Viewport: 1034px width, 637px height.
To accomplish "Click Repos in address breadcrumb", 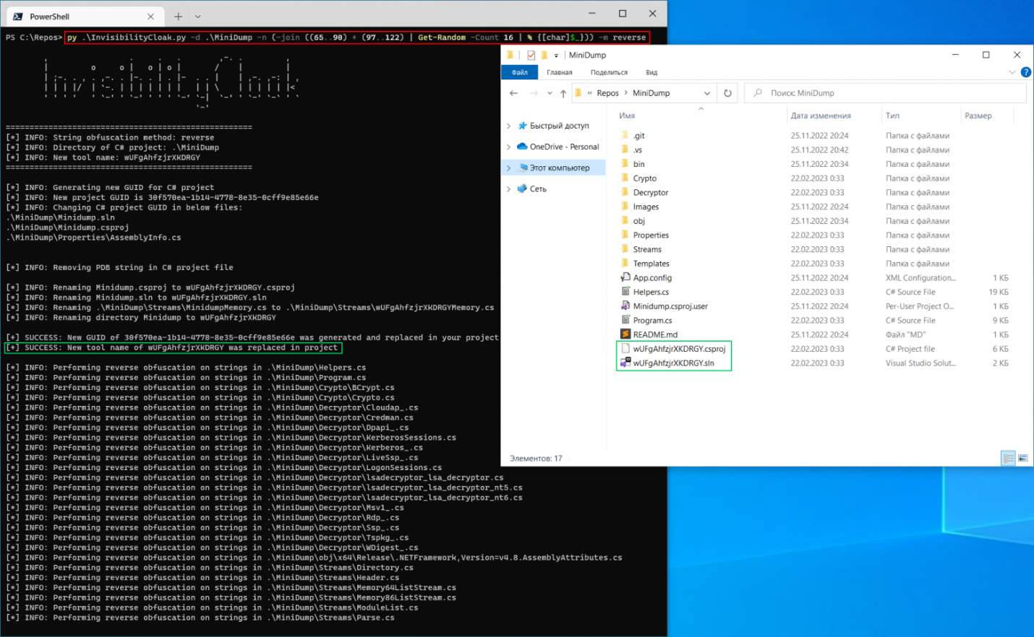I will tap(607, 93).
